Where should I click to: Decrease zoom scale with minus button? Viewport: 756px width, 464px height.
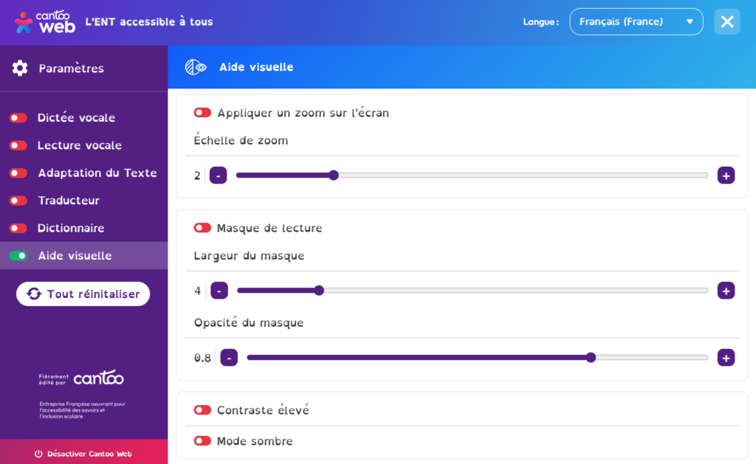click(218, 176)
